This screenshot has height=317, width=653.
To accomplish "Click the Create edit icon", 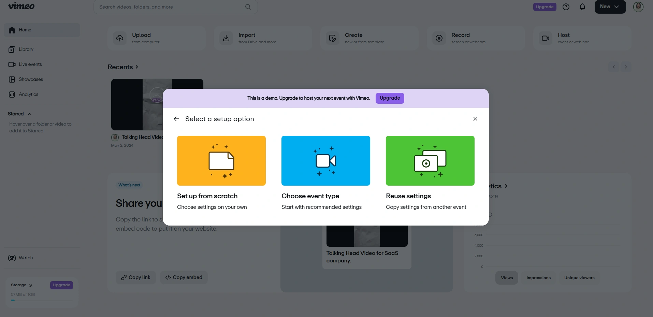I will click(333, 38).
